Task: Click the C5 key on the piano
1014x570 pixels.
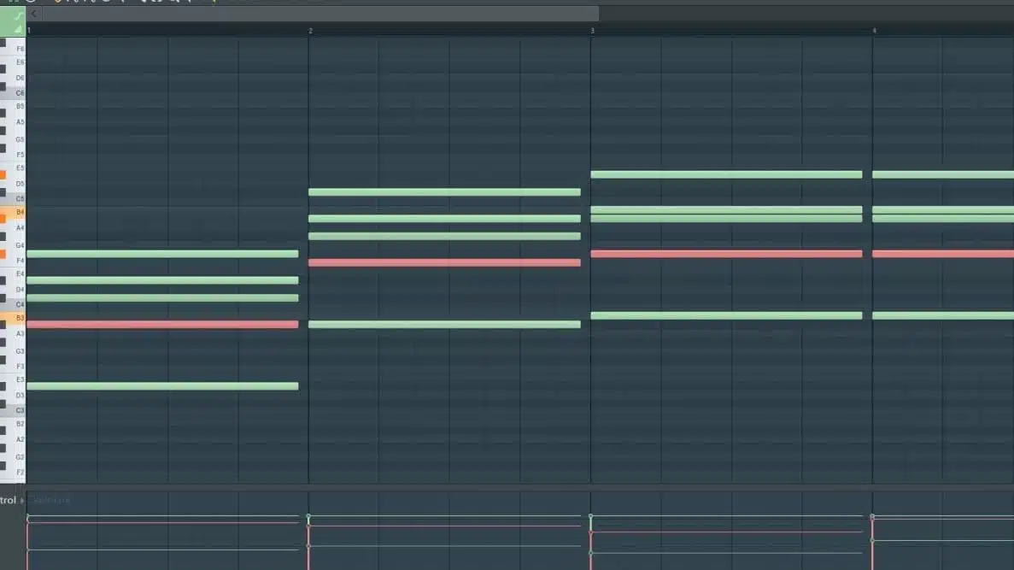Action: (x=13, y=198)
